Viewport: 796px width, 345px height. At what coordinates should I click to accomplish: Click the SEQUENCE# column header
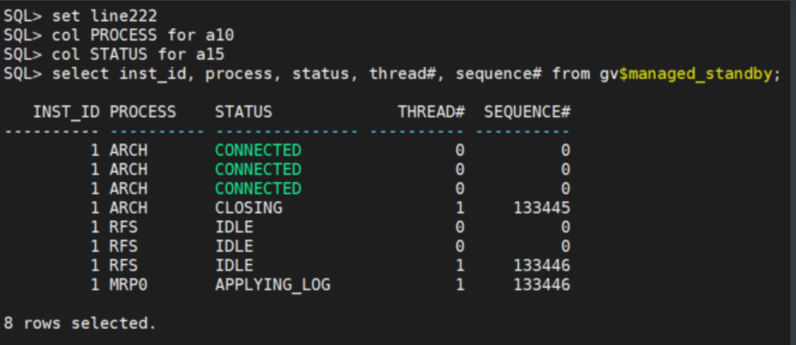(526, 112)
